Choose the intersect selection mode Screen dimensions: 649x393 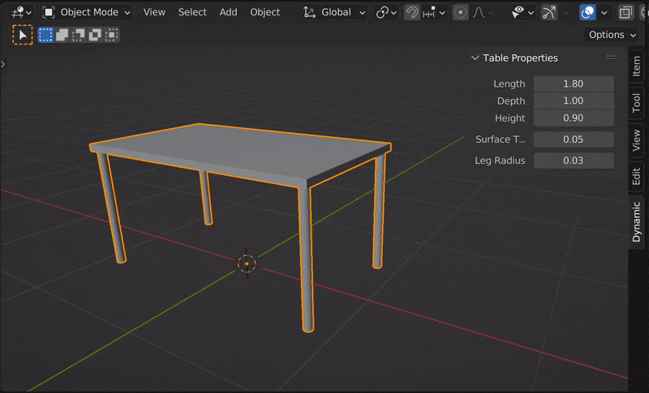(111, 35)
